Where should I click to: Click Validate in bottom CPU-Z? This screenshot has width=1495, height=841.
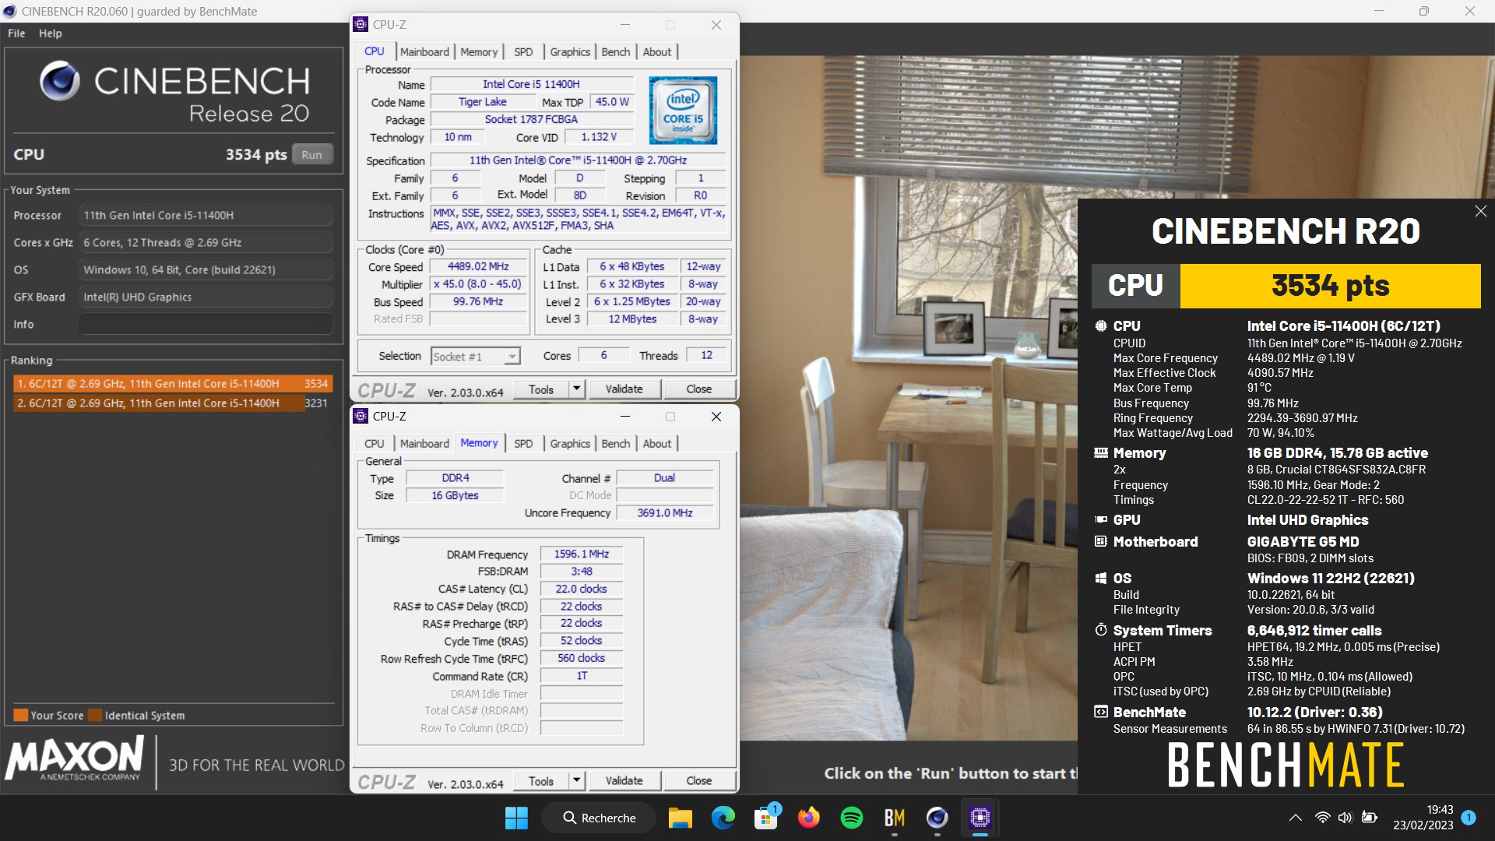pyautogui.click(x=624, y=781)
